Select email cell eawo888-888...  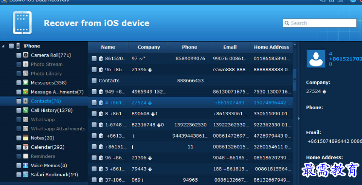click(231, 70)
